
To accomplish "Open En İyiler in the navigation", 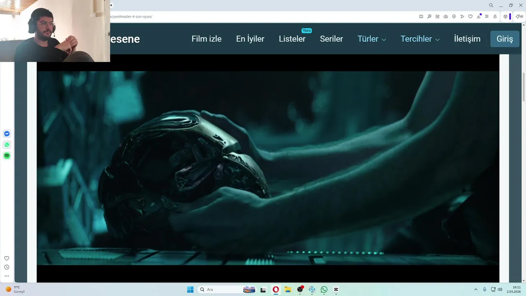I will pyautogui.click(x=250, y=39).
